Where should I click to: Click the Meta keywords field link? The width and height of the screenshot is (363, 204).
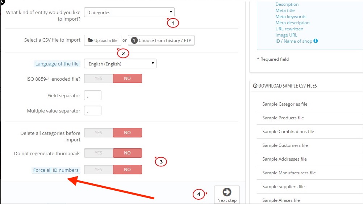click(x=291, y=17)
